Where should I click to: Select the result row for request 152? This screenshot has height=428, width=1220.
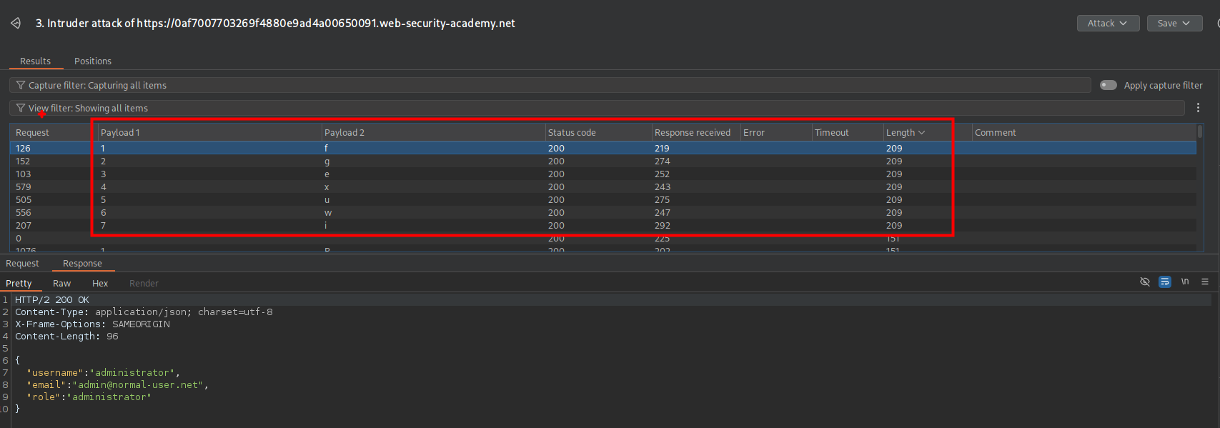click(429, 161)
